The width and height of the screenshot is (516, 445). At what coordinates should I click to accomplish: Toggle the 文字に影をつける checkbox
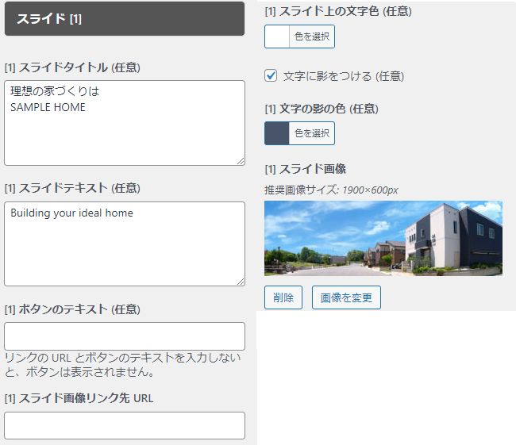[x=271, y=75]
